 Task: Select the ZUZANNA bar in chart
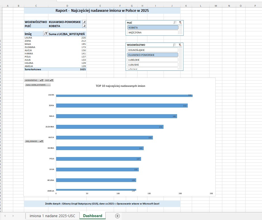click(110, 127)
